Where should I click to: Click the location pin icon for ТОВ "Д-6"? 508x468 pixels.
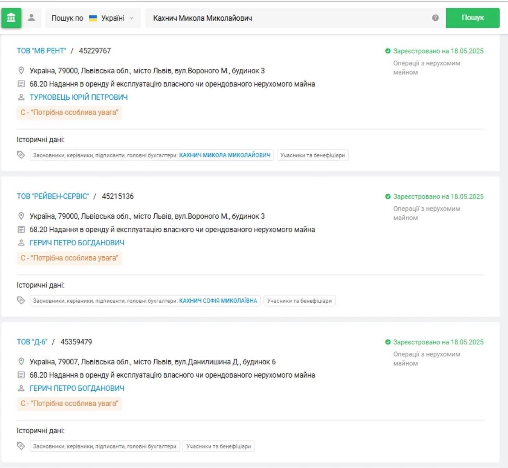pos(21,362)
